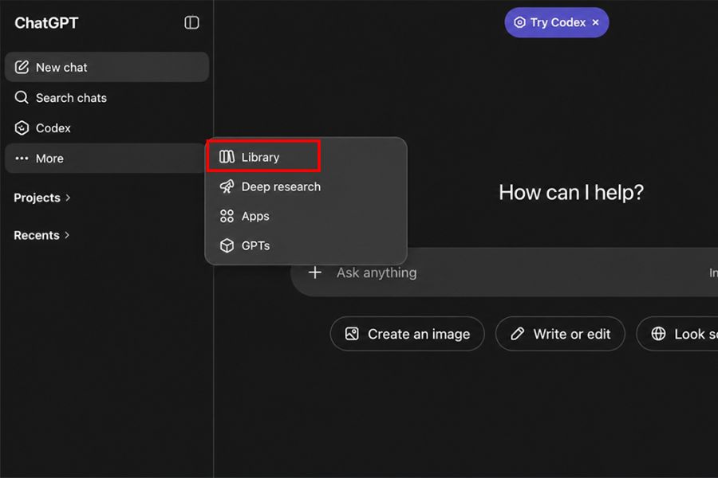The width and height of the screenshot is (718, 478).
Task: Click the Write or edit button
Action: point(560,334)
